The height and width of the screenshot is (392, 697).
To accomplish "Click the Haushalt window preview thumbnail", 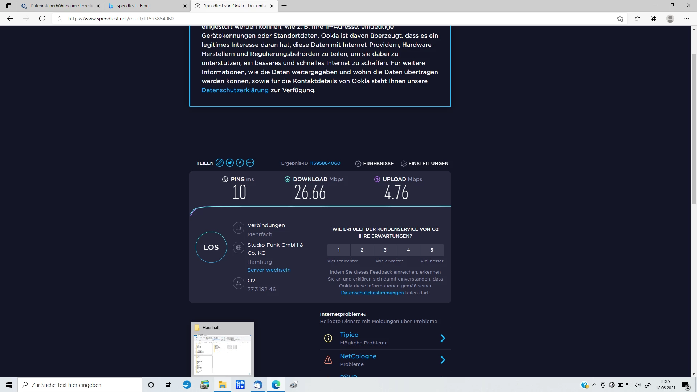I will pyautogui.click(x=222, y=354).
